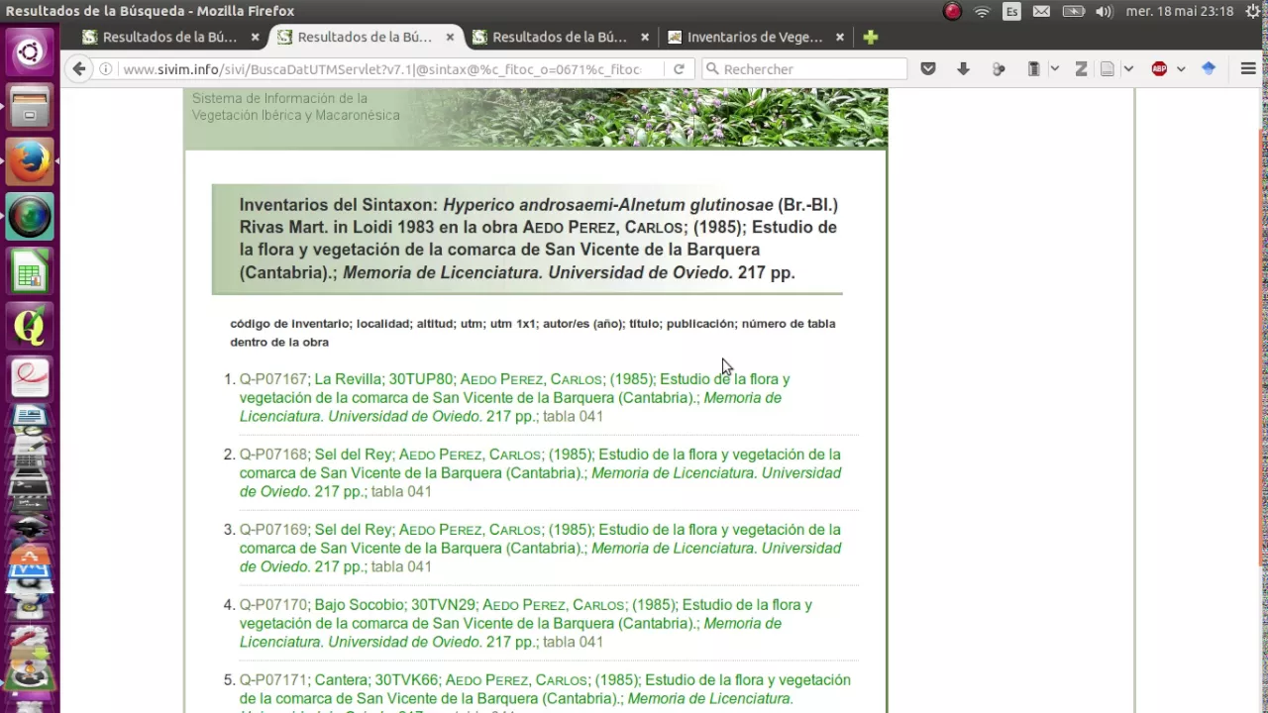Click the blue diamond extension icon

(x=1209, y=68)
